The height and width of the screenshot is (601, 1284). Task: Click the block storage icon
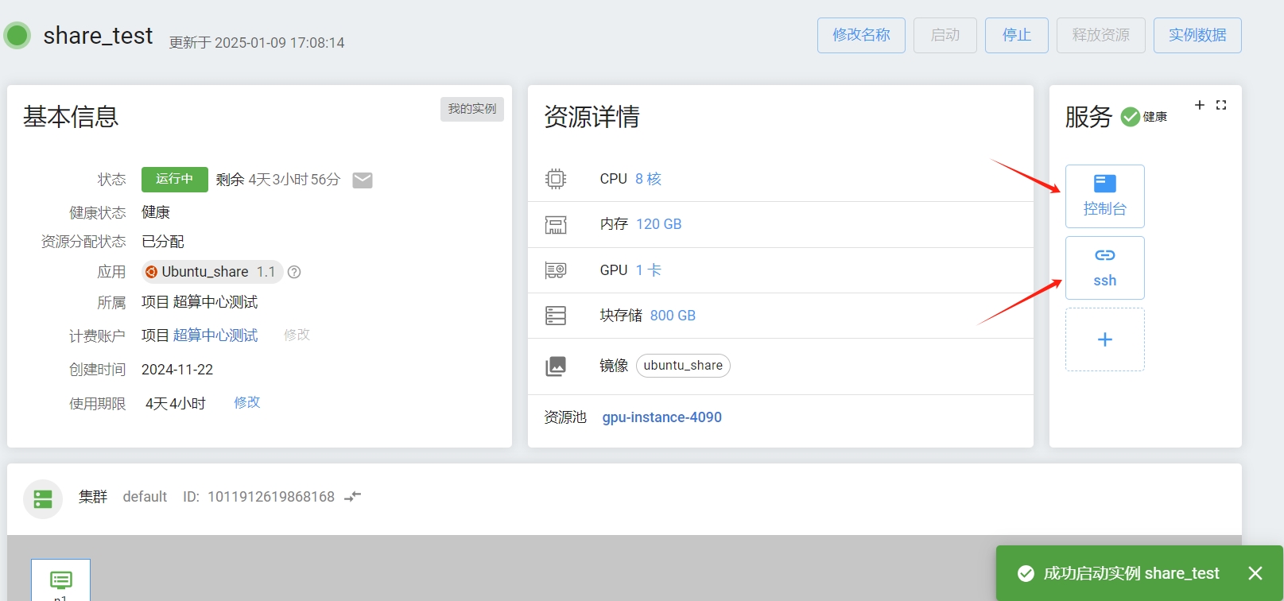point(556,316)
